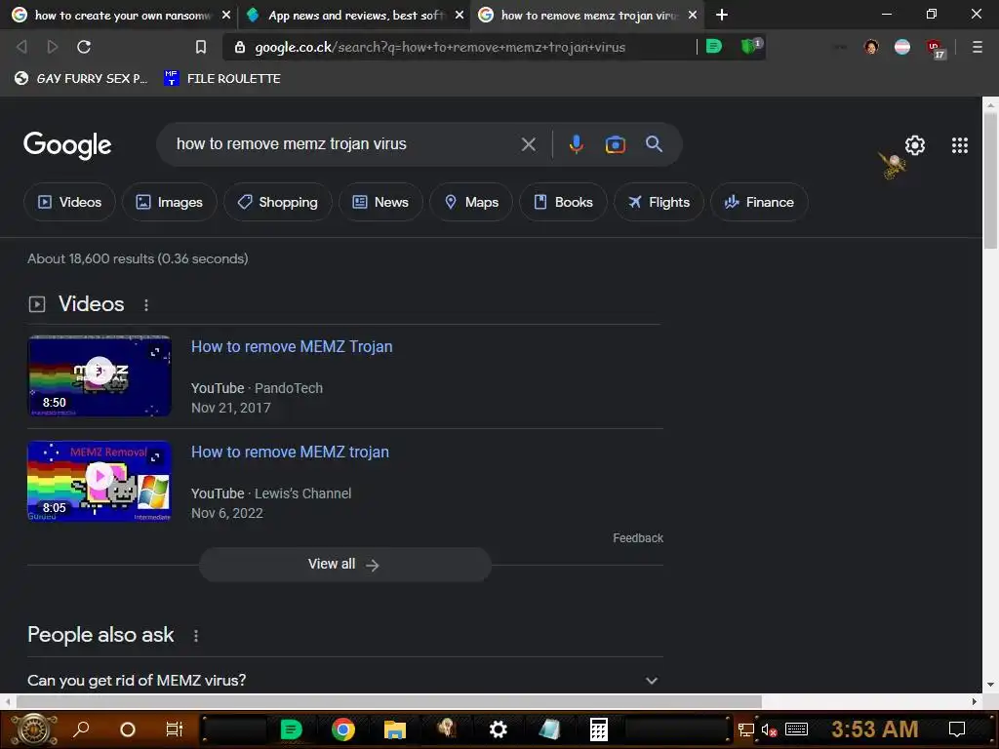
Task: Reload the current page
Action: tap(84, 47)
